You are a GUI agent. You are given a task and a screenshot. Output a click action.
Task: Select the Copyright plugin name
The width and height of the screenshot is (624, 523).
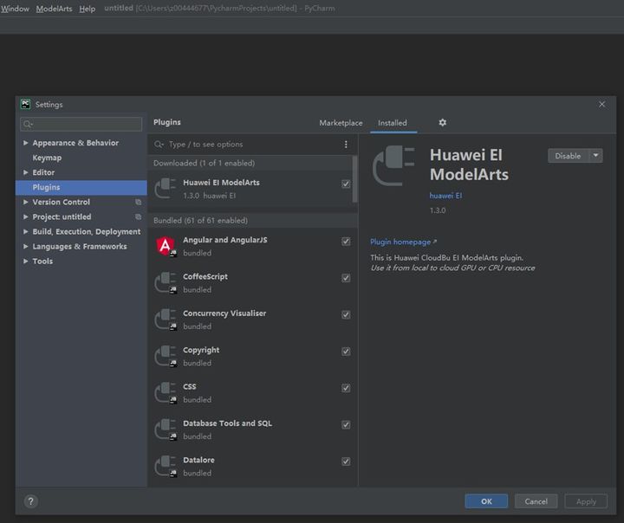[201, 350]
